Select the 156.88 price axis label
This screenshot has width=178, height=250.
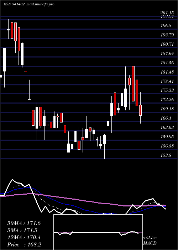pos(167,146)
